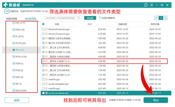Open the help icon in title bar
Screen dimensions: 175x107
point(146,5)
